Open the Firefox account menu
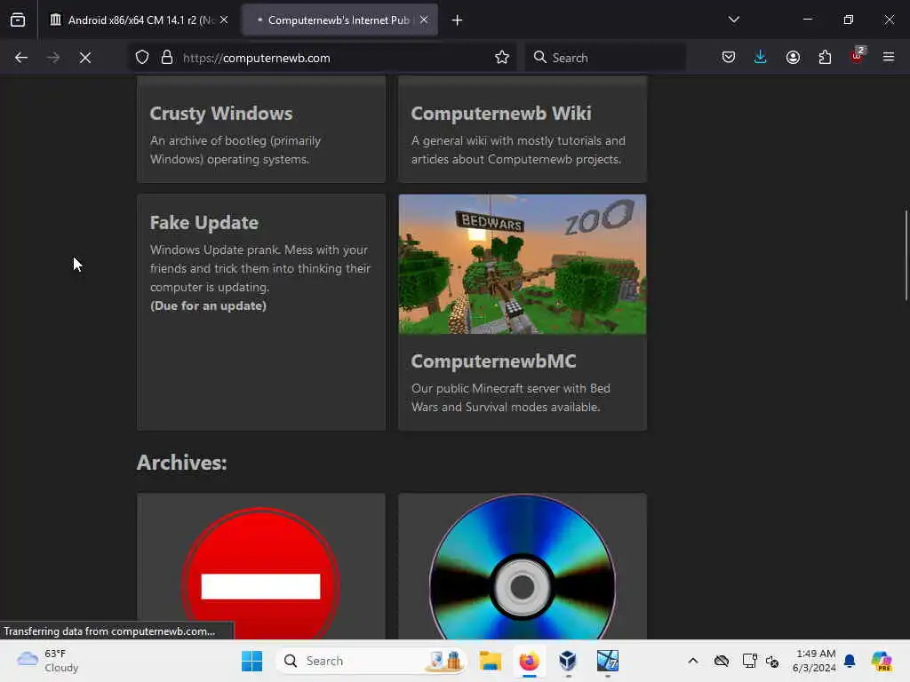This screenshot has height=682, width=910. coord(793,58)
